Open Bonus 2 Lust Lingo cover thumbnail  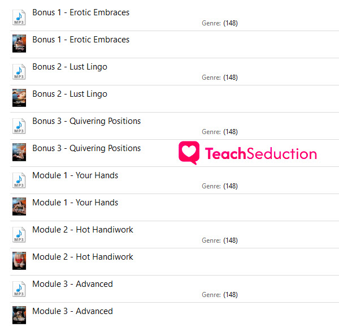[19, 98]
